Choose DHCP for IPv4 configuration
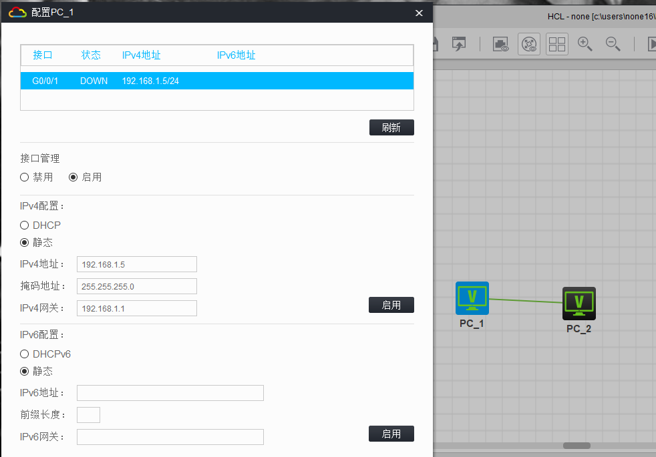Image resolution: width=656 pixels, height=457 pixels. (x=24, y=225)
